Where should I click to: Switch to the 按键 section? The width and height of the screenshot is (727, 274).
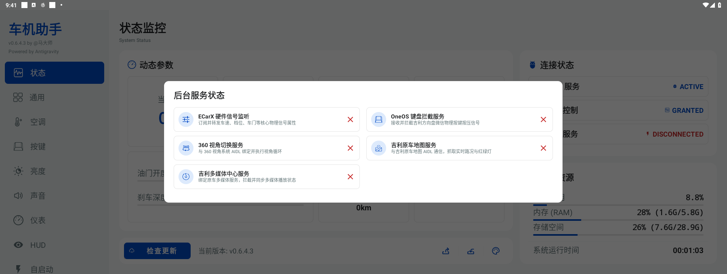(55, 146)
